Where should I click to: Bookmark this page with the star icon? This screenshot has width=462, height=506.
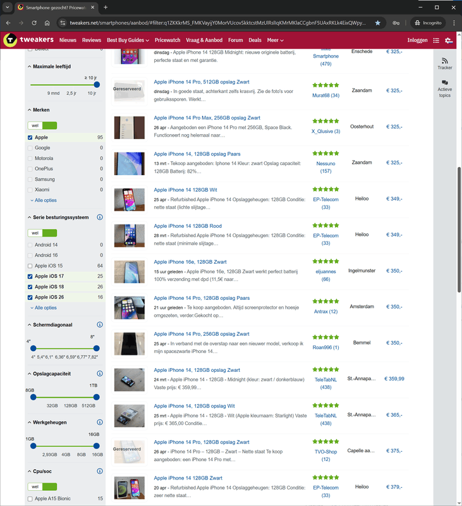pos(377,23)
